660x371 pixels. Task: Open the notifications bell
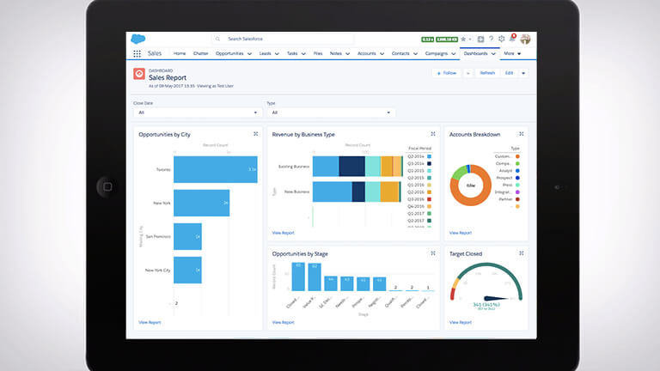513,39
